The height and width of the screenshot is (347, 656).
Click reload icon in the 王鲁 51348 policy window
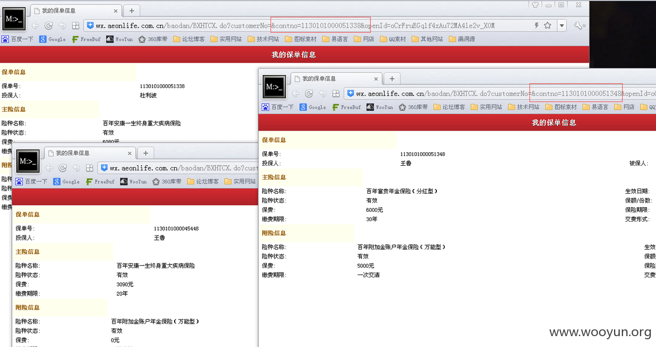point(309,94)
